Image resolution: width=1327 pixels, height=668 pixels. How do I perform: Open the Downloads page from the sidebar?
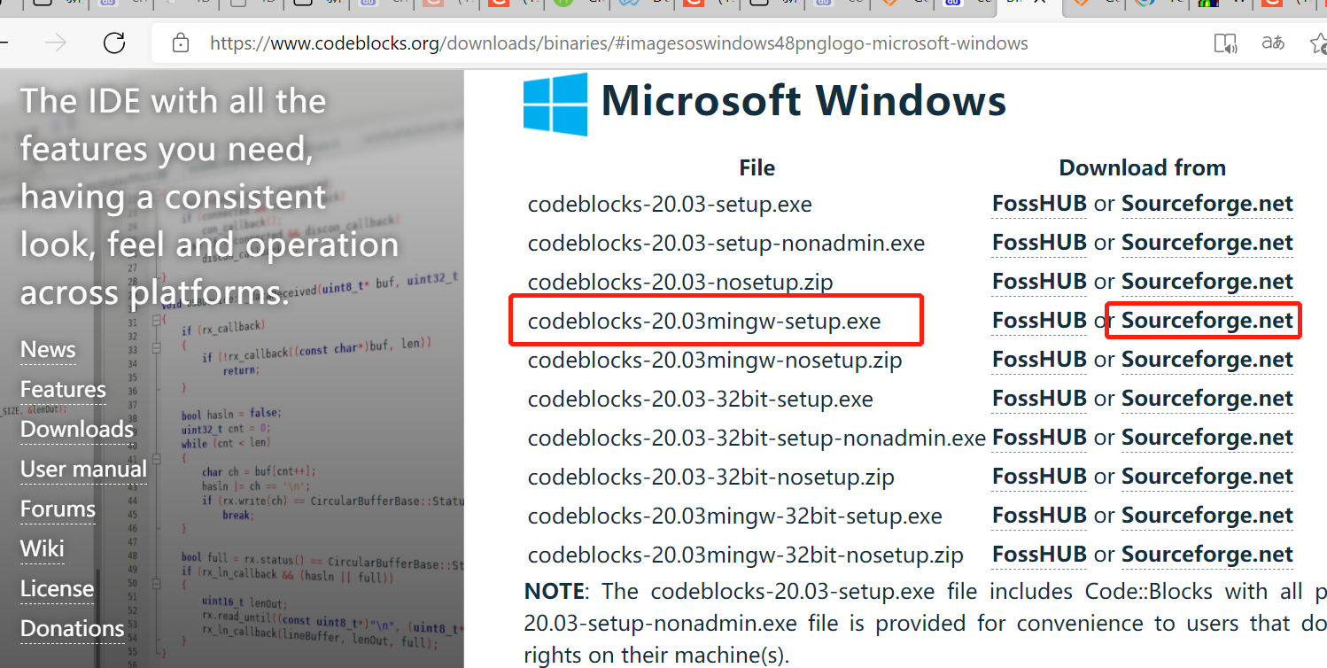click(x=75, y=429)
